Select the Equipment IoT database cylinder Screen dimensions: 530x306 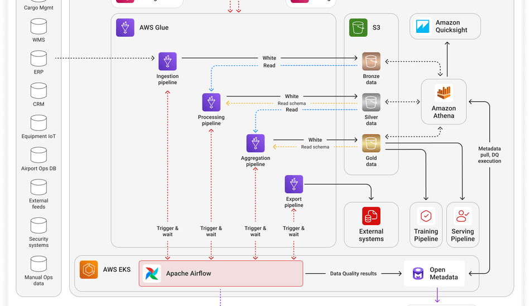38,122
